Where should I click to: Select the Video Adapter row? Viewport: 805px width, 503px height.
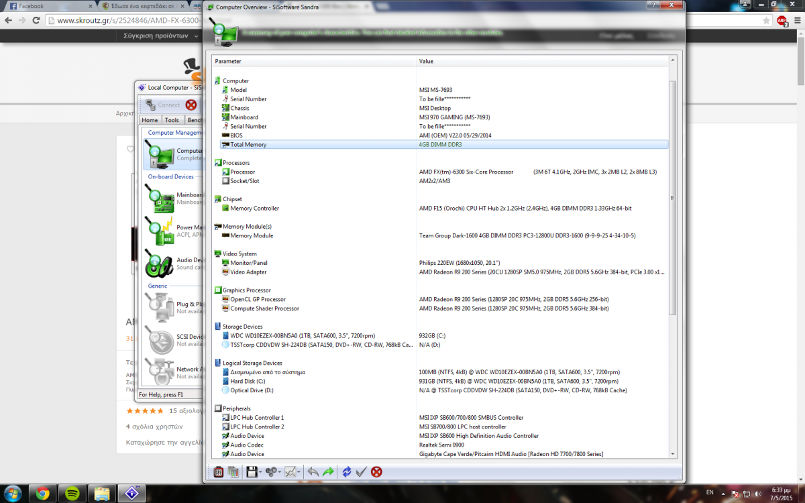pos(440,272)
